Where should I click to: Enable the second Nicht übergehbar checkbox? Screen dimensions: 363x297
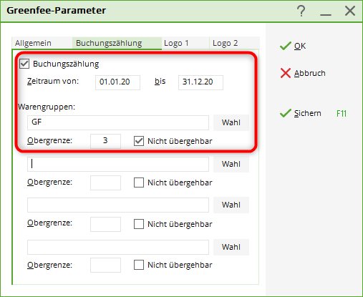(139, 182)
